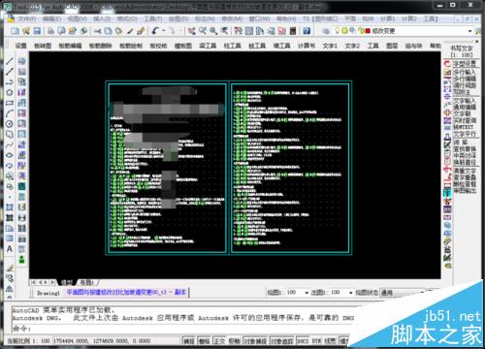Click 多行输入 in the right panel
485x349 pixels.
point(465,72)
